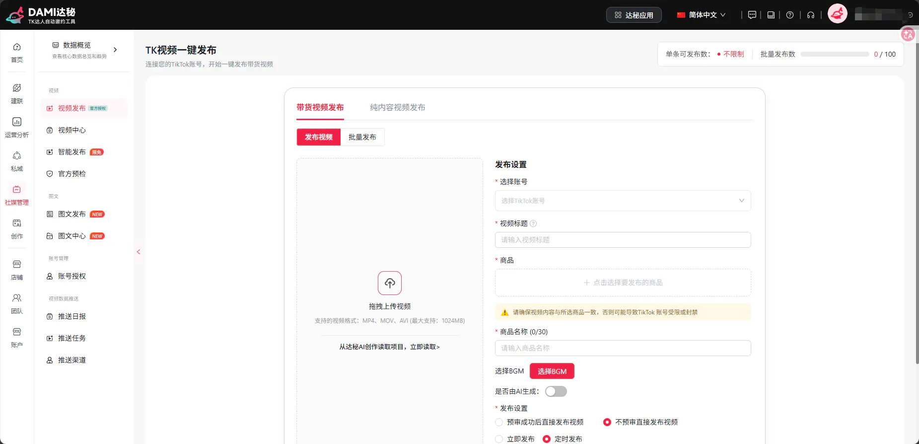This screenshot has height=444, width=919.
Task: Open the 达秘应用 button in header
Action: [x=634, y=15]
